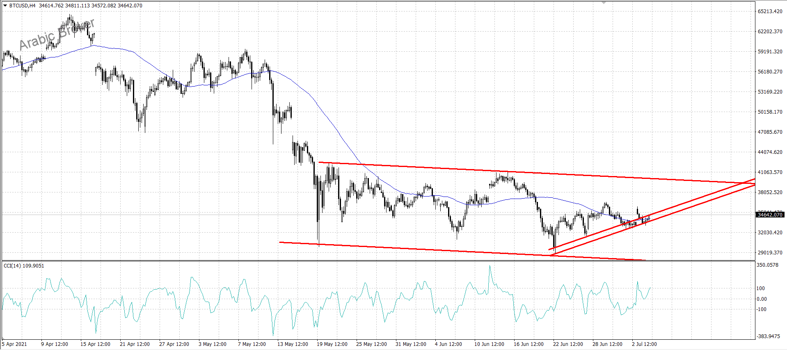
Task: Click the 15 Apr 12:00 date label
Action: click(x=95, y=344)
